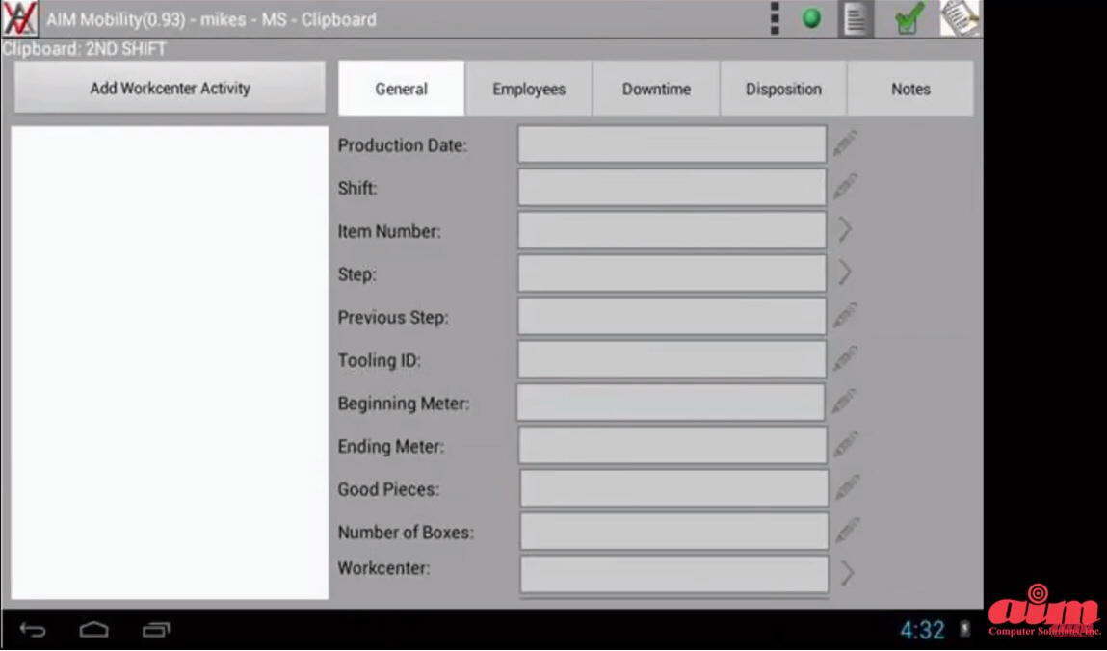
Task: Expand Workcenter lookup chevron
Action: tap(847, 573)
